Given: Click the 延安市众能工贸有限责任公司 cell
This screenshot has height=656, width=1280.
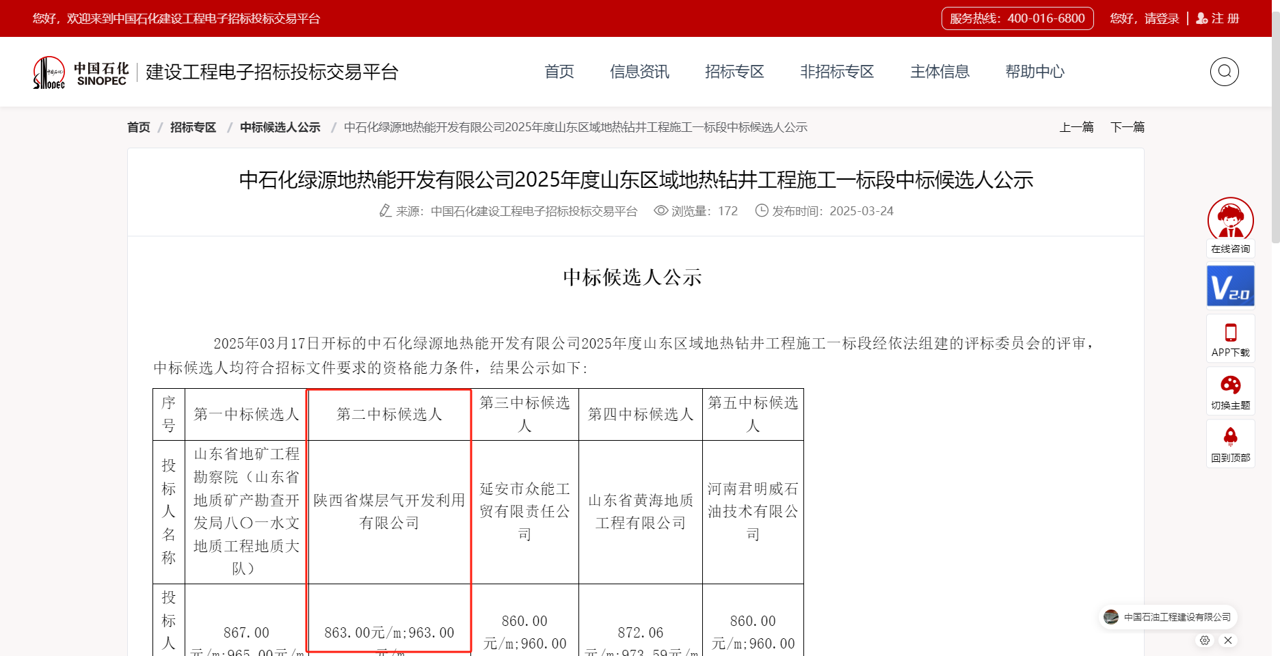Looking at the screenshot, I should [524, 512].
